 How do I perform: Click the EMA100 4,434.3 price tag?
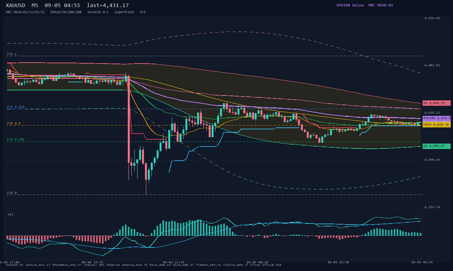coord(436,118)
